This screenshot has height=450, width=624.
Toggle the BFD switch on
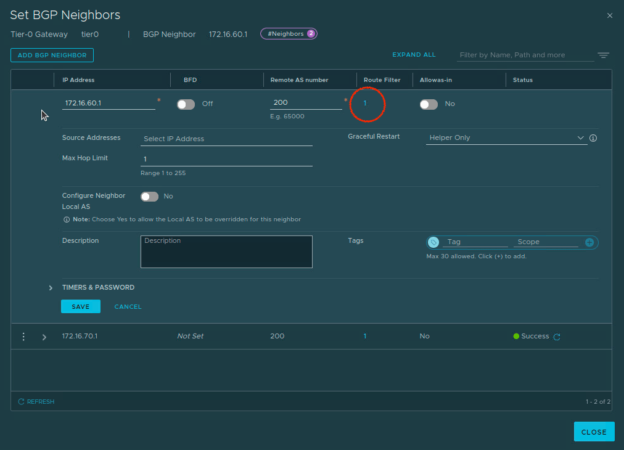(186, 104)
